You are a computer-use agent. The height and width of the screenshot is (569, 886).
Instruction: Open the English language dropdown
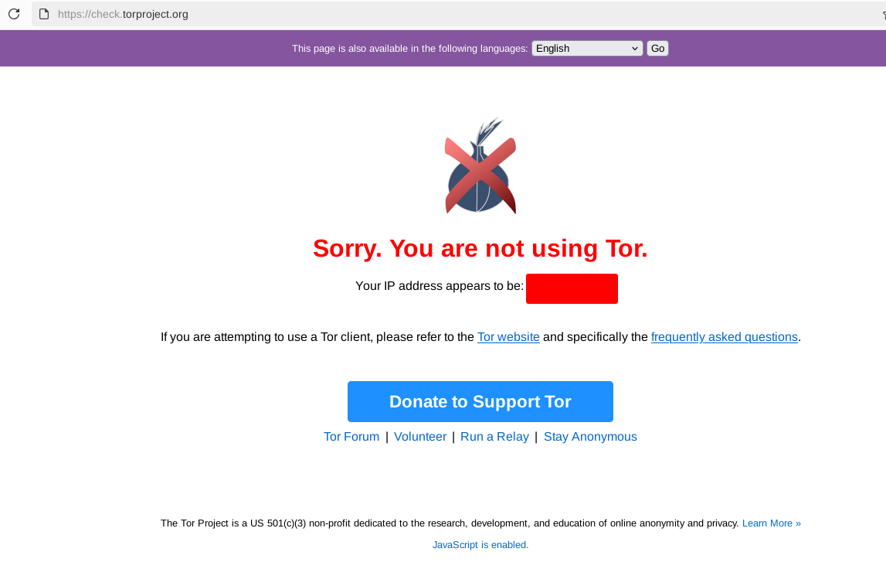tap(586, 49)
